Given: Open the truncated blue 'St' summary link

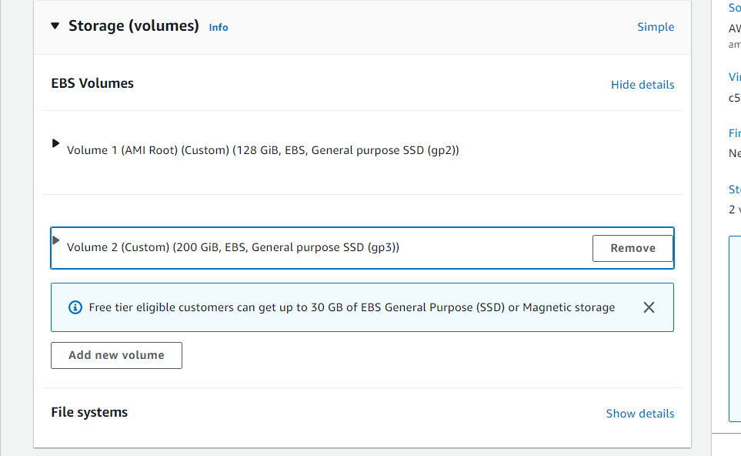Looking at the screenshot, I should pyautogui.click(x=734, y=189).
